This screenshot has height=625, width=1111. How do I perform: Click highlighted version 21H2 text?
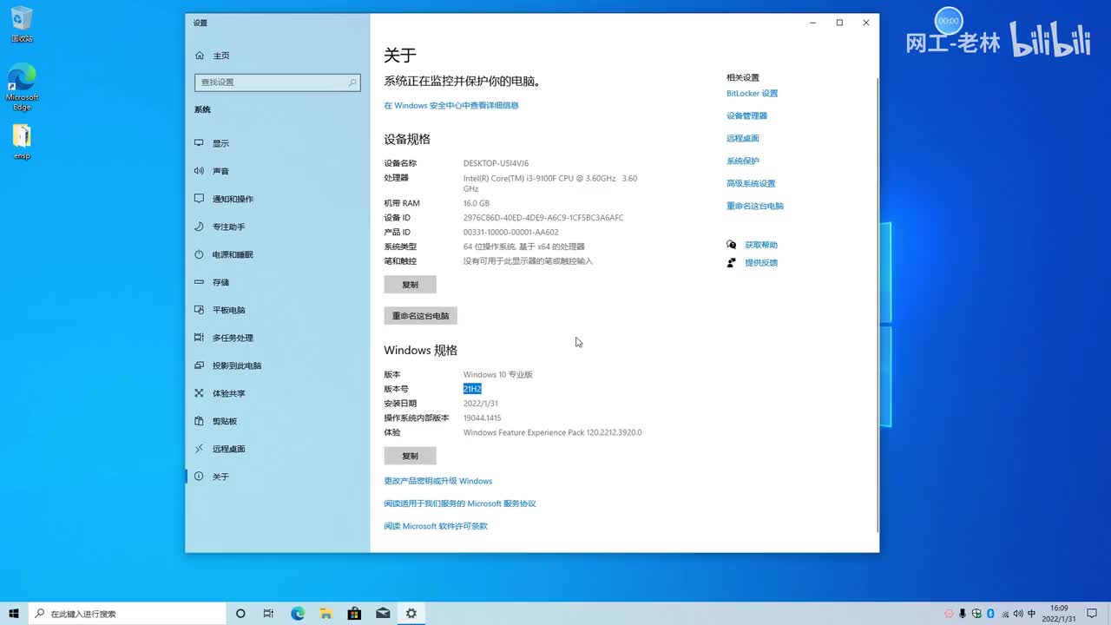pyautogui.click(x=472, y=389)
